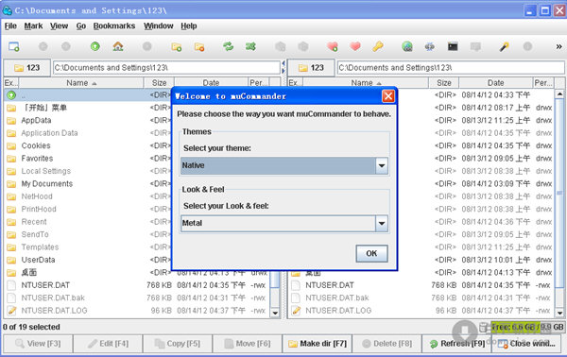Click right panel scrollbar down arrow
The image size is (567, 357).
tap(559, 313)
